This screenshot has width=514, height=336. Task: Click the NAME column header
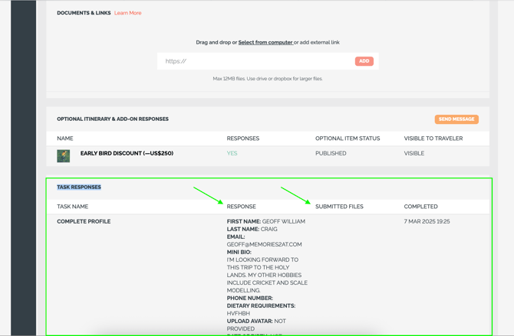[x=65, y=139]
